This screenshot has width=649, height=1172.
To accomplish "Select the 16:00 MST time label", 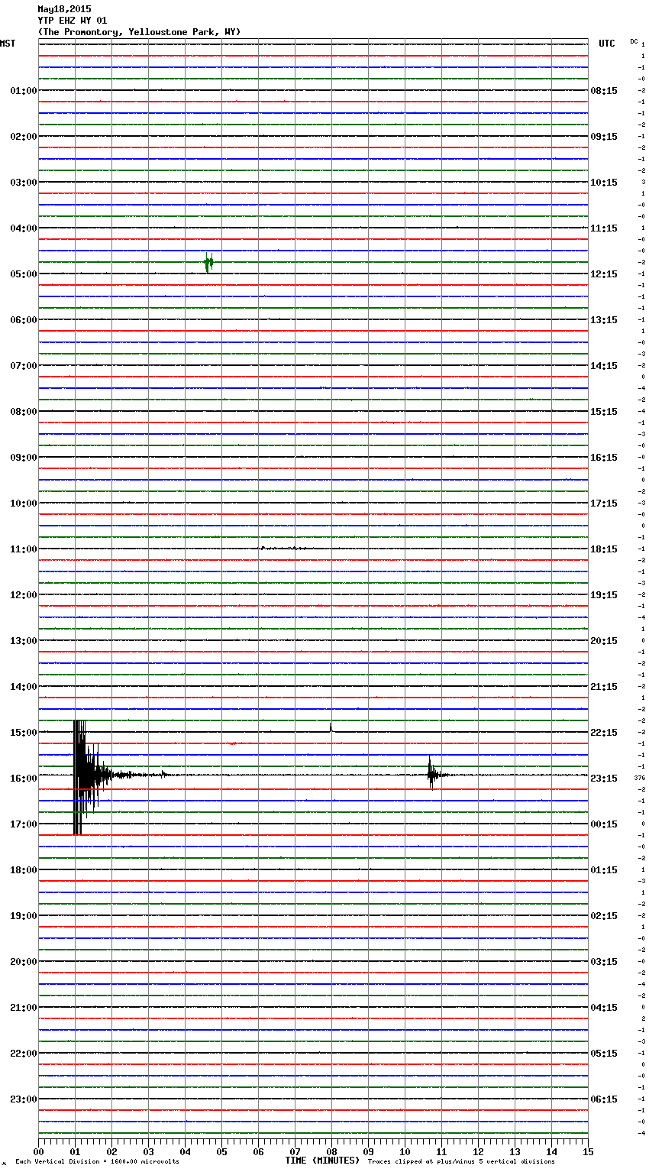I will click(23, 779).
